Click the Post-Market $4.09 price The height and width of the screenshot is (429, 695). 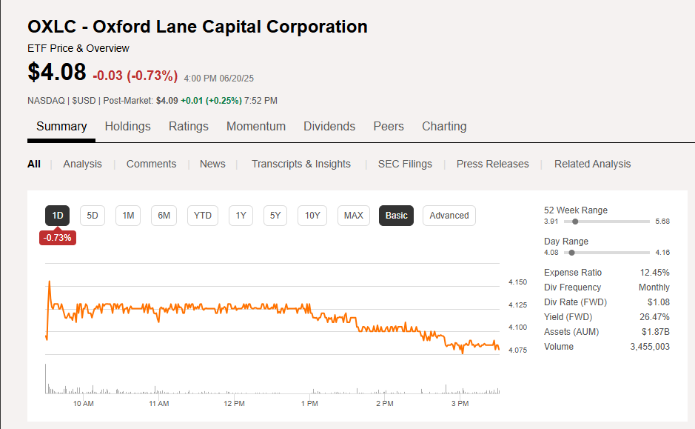[167, 101]
